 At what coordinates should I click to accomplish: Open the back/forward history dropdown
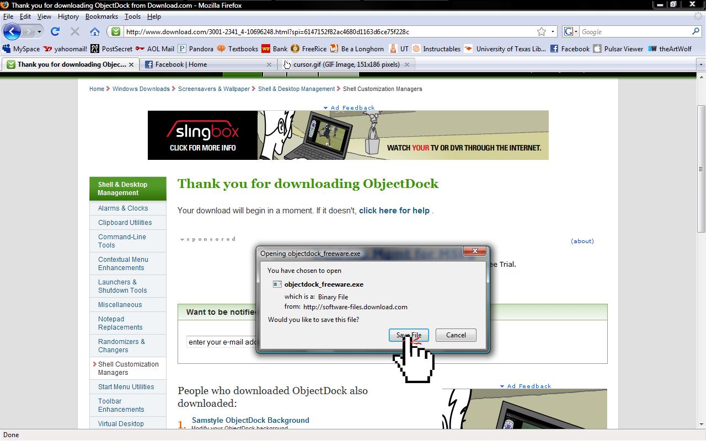click(39, 31)
